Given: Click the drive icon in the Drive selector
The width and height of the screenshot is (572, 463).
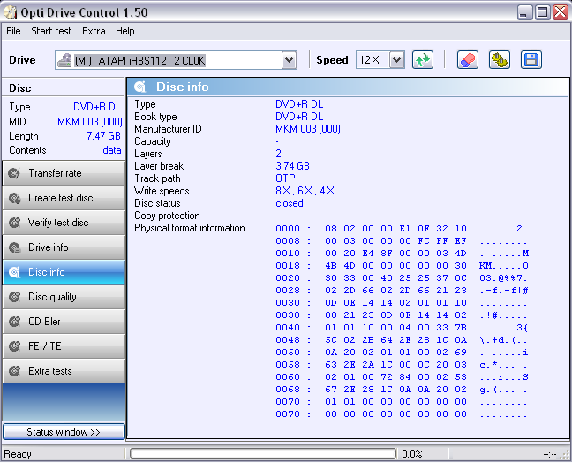Looking at the screenshot, I should [64, 60].
